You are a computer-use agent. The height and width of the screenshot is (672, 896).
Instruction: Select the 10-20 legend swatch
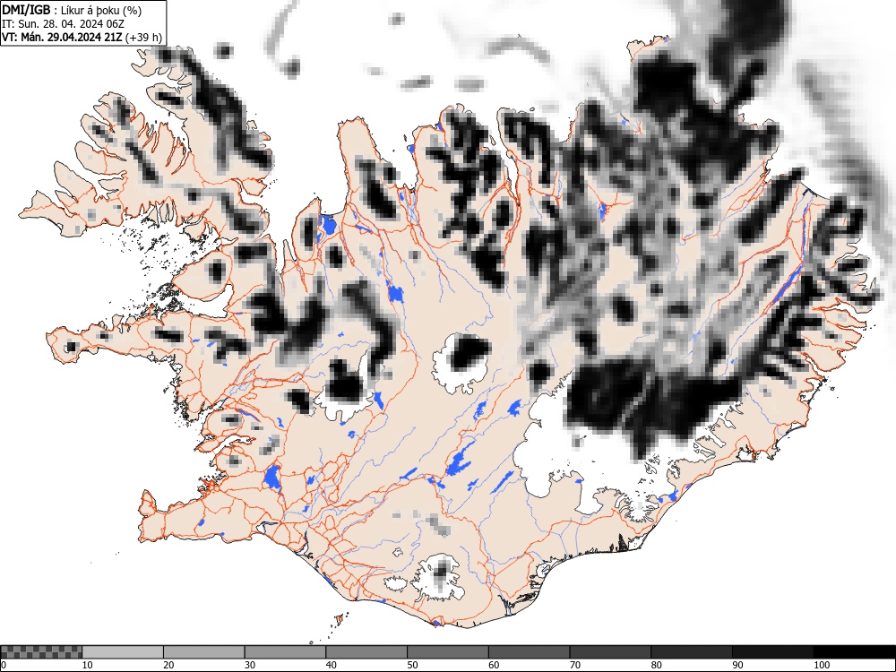pyautogui.click(x=123, y=652)
